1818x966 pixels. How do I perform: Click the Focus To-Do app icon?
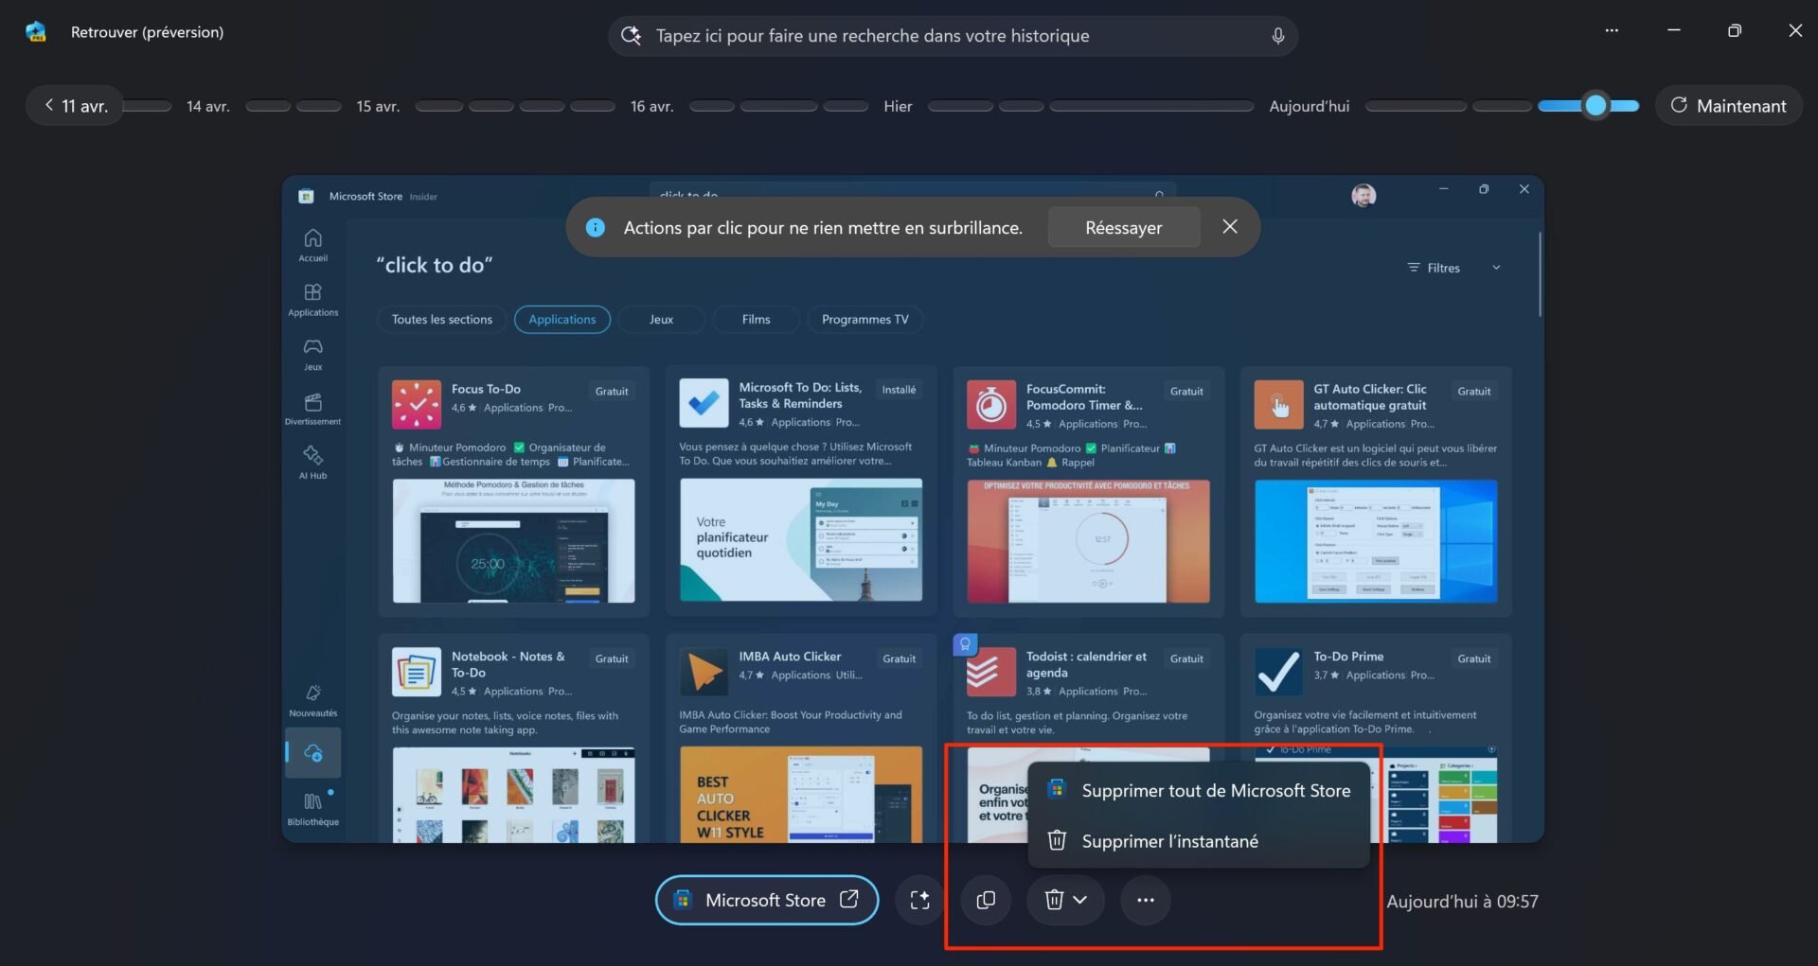[417, 405]
